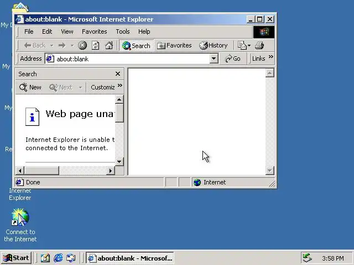Click the info page icon in Search pane
Viewport: 354px width, 265px height.
[32, 116]
